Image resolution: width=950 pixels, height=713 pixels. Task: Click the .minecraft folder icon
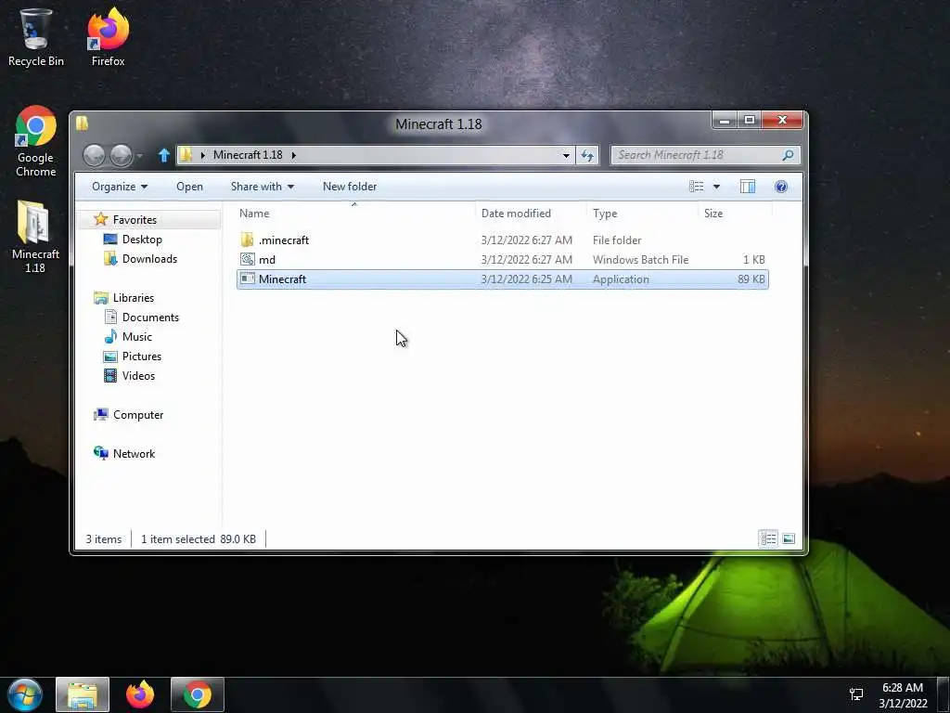coord(247,240)
